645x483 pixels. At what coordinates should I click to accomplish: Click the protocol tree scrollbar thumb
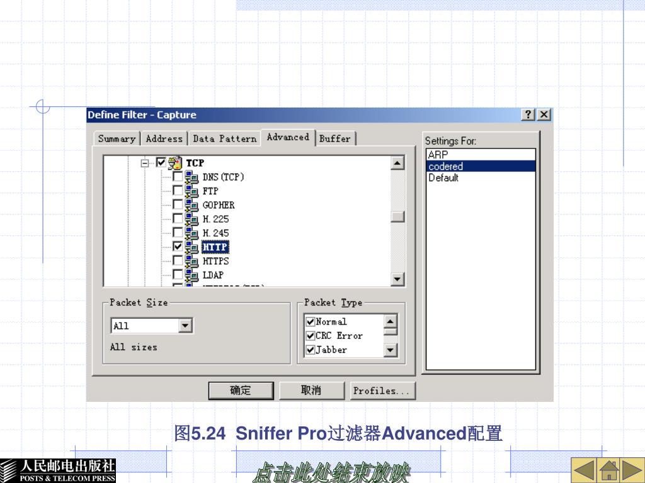[397, 216]
